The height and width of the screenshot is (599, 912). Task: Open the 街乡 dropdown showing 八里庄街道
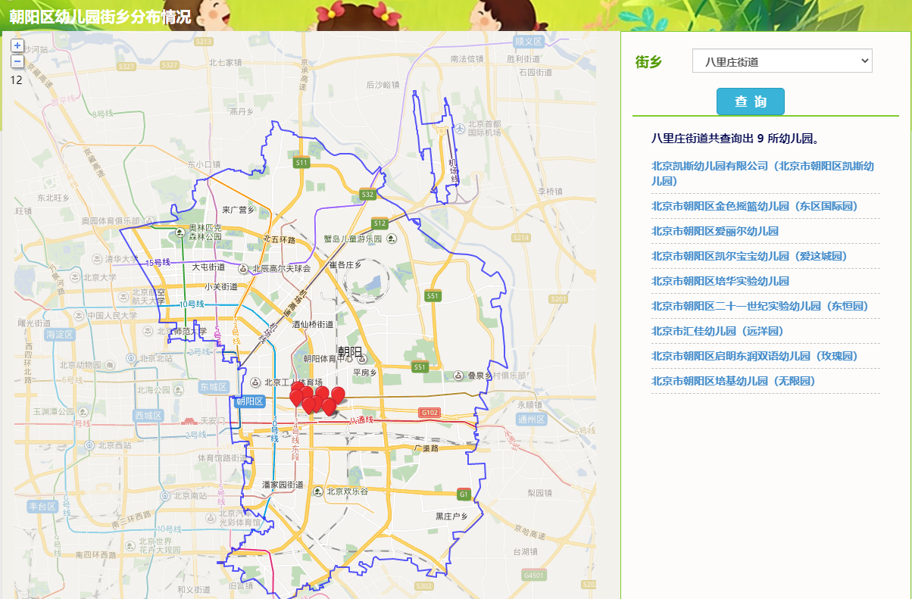coord(782,61)
